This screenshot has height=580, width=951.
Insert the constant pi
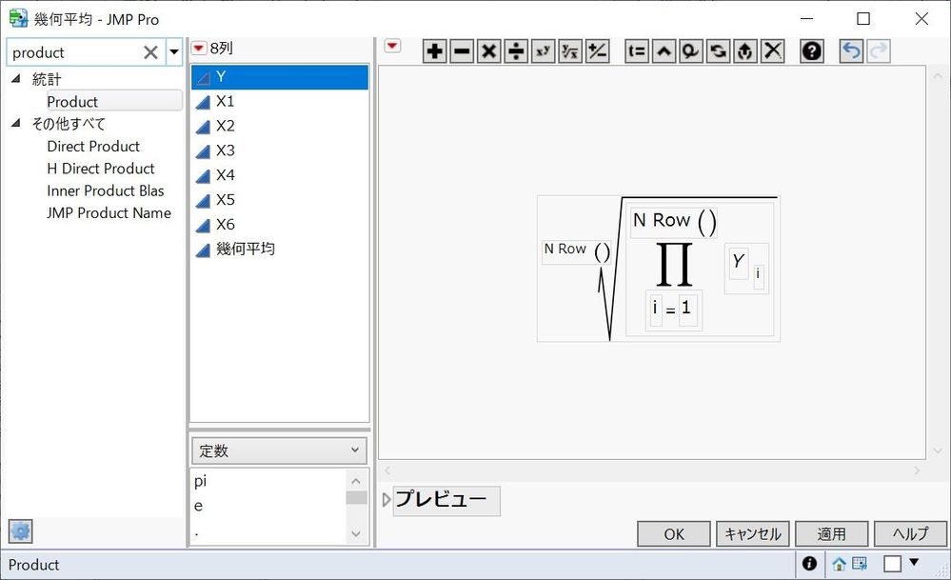pos(201,481)
